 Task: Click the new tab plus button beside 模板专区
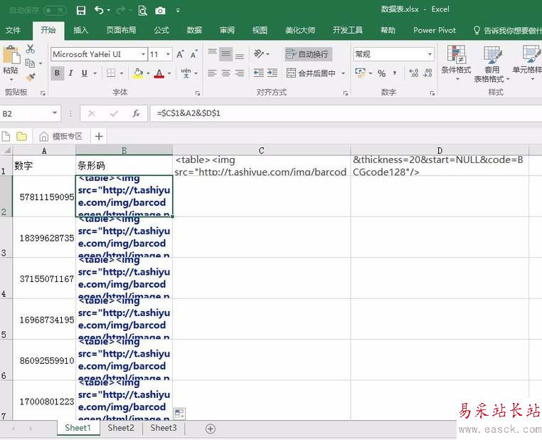[x=99, y=136]
